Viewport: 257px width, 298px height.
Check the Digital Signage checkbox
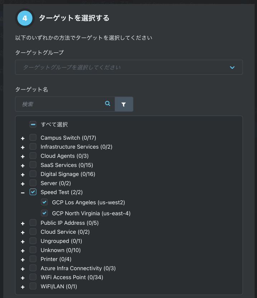[x=33, y=174]
